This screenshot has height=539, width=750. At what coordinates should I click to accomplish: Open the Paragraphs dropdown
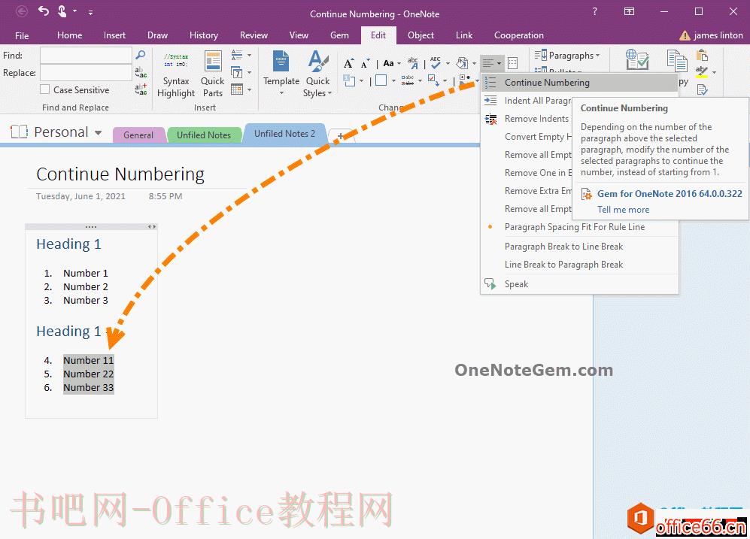pos(567,56)
